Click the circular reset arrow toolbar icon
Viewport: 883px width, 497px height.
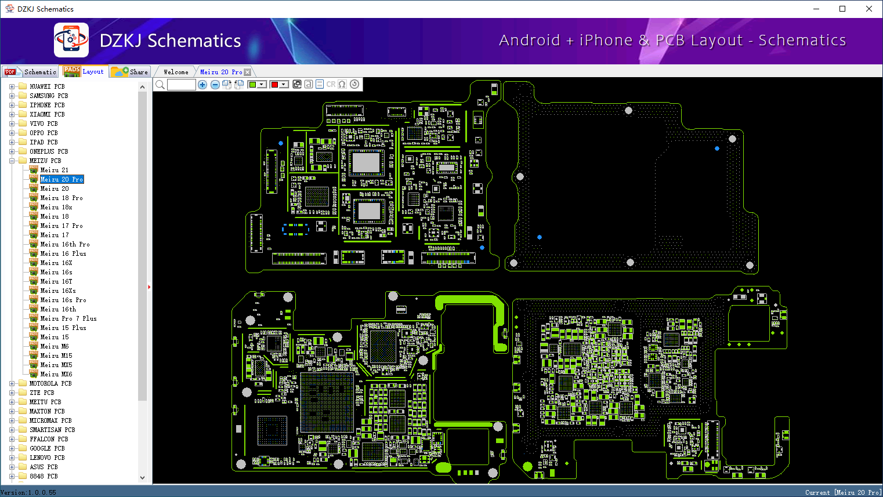[x=354, y=84]
